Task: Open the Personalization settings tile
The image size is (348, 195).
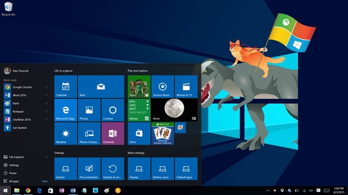Action: pyautogui.click(x=89, y=169)
